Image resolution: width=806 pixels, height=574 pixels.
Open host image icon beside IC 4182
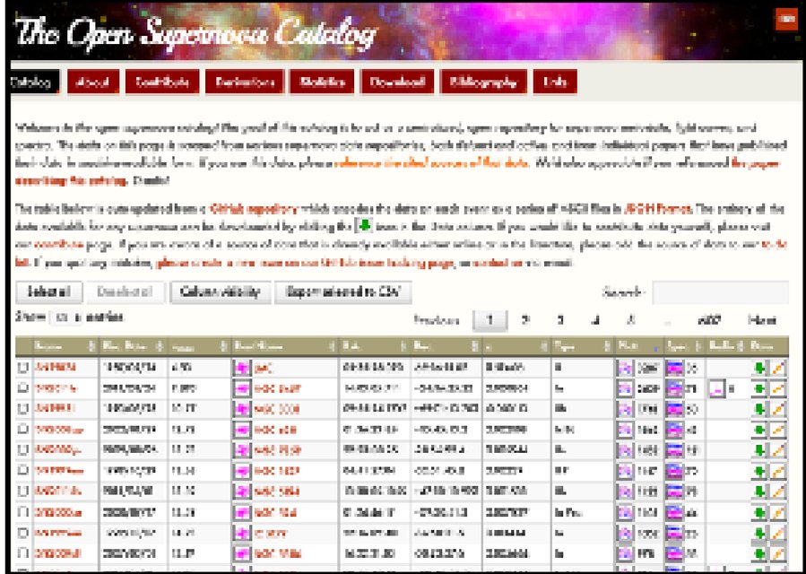(x=241, y=534)
